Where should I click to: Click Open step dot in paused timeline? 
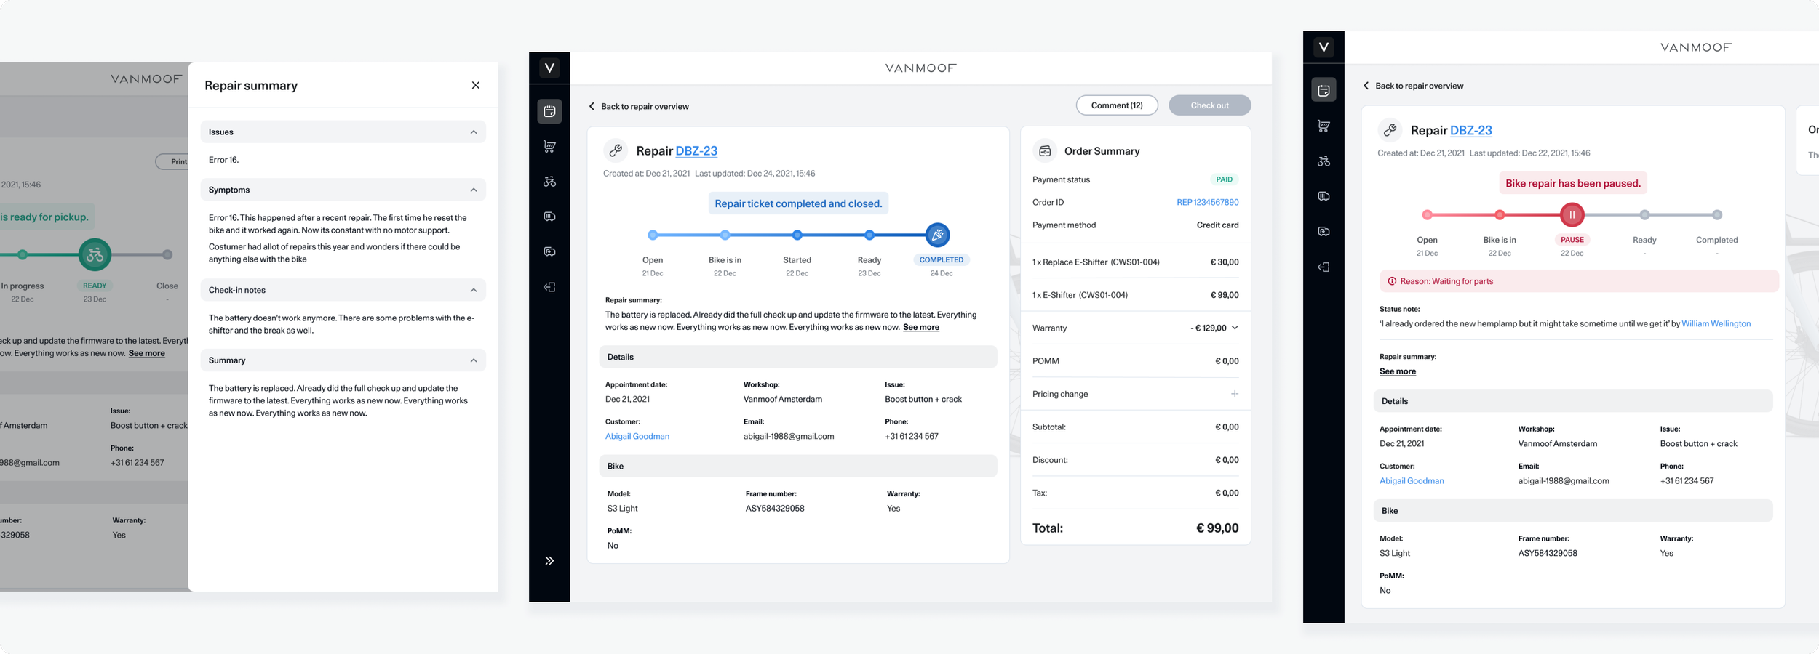coord(1427,214)
